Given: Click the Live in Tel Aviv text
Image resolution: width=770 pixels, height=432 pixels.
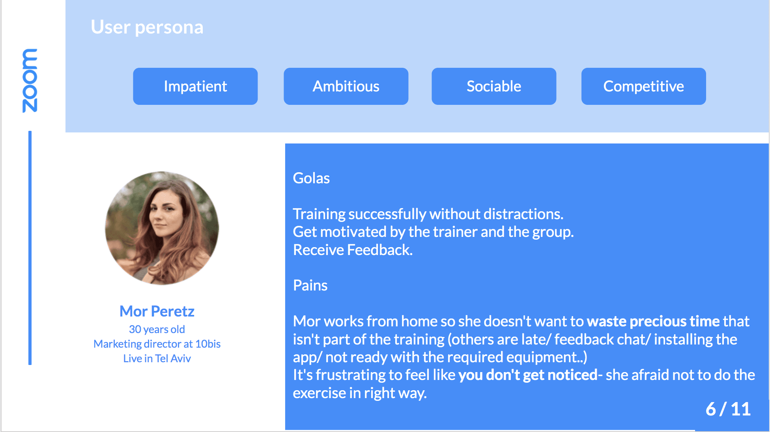Looking at the screenshot, I should tap(157, 358).
